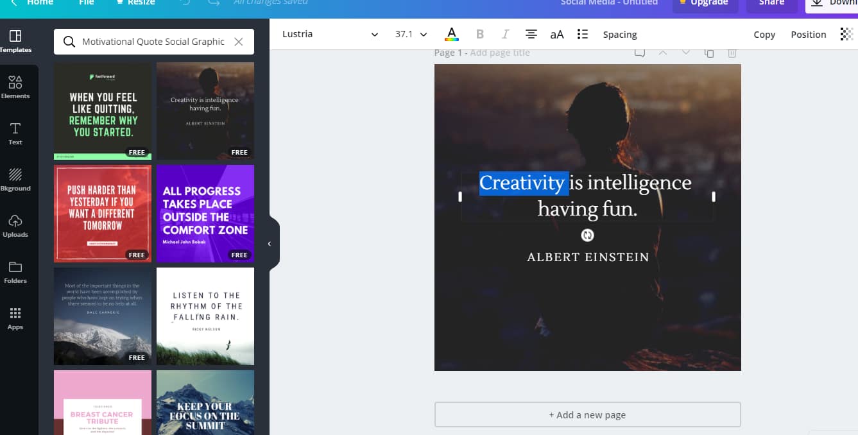The width and height of the screenshot is (858, 435).
Task: Click the search magnifier icon
Action: (69, 42)
